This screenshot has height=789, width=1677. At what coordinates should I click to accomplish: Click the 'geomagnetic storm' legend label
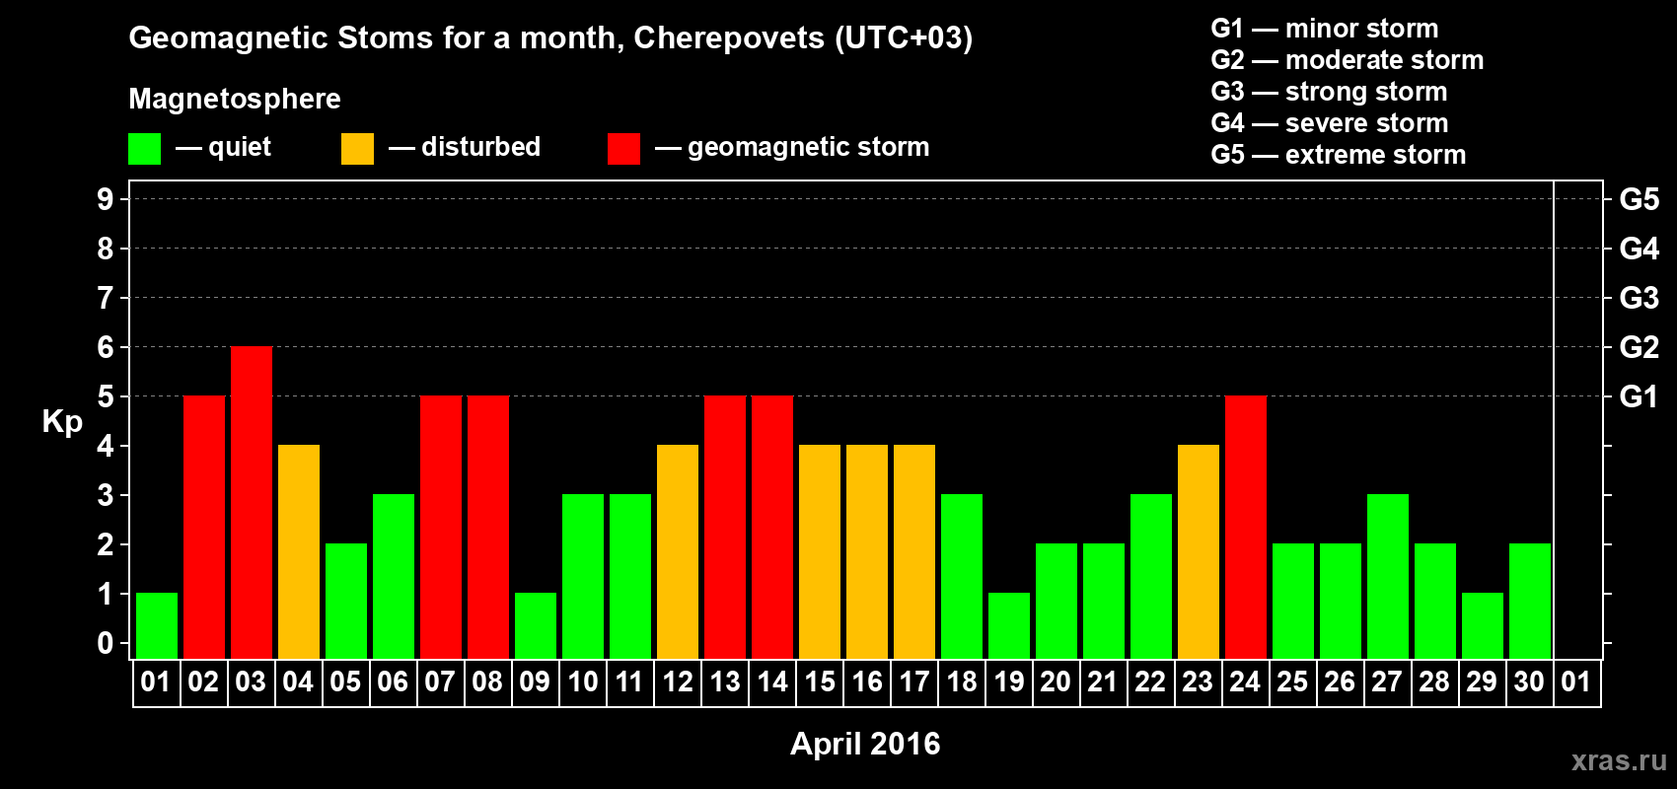tap(808, 147)
